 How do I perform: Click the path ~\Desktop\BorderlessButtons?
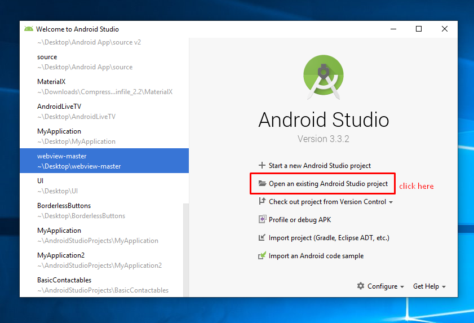(81, 216)
